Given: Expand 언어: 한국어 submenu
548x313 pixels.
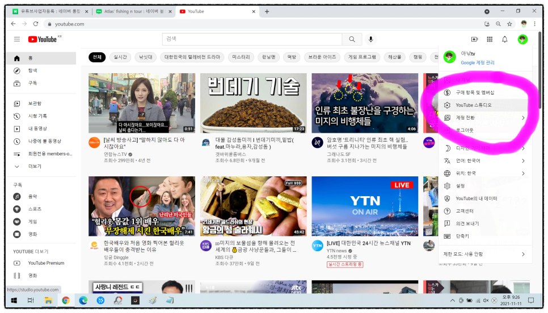Looking at the screenshot, I should (x=486, y=160).
